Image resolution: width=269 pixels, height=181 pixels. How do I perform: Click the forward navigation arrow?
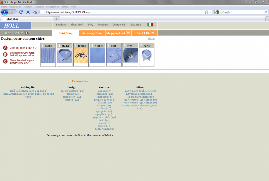(x=11, y=12)
